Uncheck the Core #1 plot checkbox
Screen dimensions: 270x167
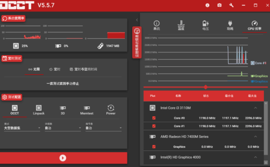pyautogui.click(x=154, y=126)
